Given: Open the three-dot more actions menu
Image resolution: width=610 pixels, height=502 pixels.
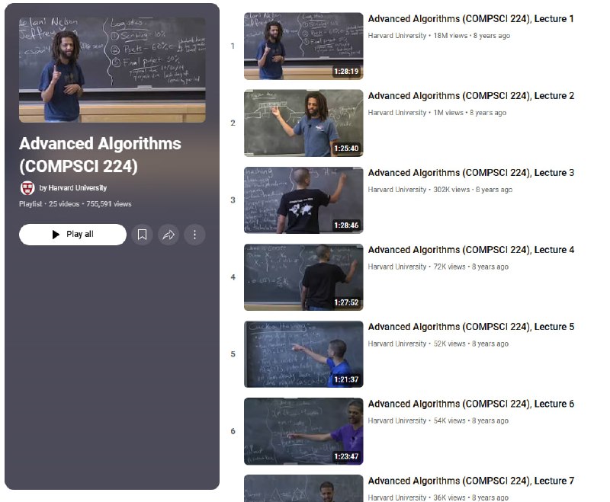Looking at the screenshot, I should [194, 235].
